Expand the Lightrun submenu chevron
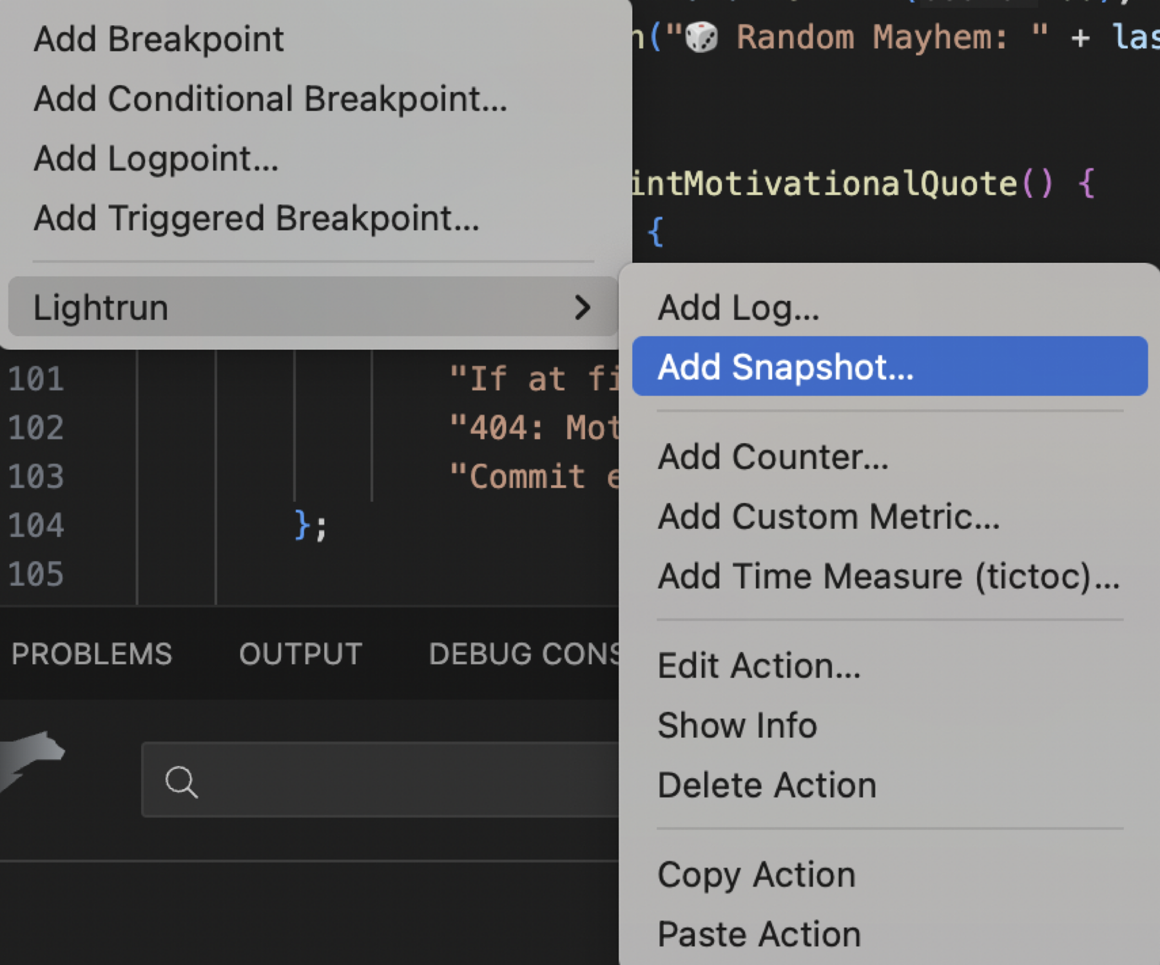Image resolution: width=1160 pixels, height=965 pixels. [582, 308]
